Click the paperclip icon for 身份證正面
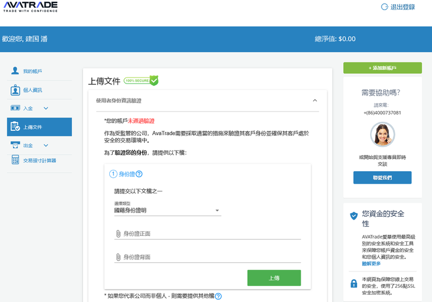The image size is (432, 302). [x=118, y=234]
